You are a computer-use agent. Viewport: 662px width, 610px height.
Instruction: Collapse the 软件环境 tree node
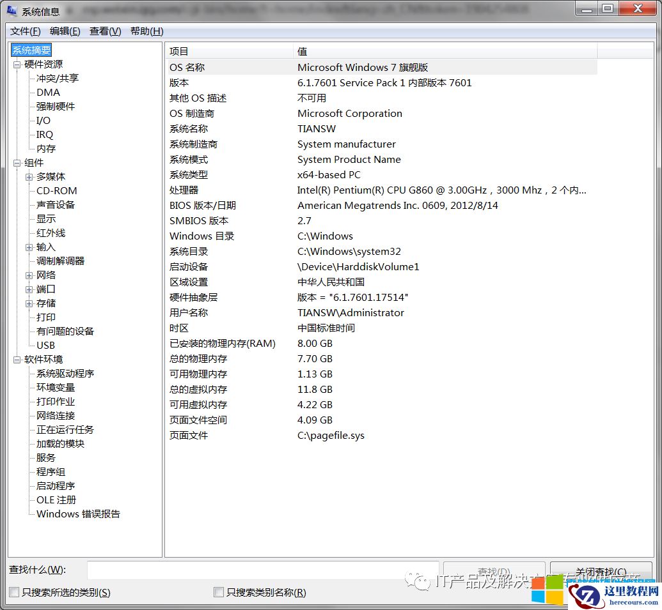click(17, 360)
